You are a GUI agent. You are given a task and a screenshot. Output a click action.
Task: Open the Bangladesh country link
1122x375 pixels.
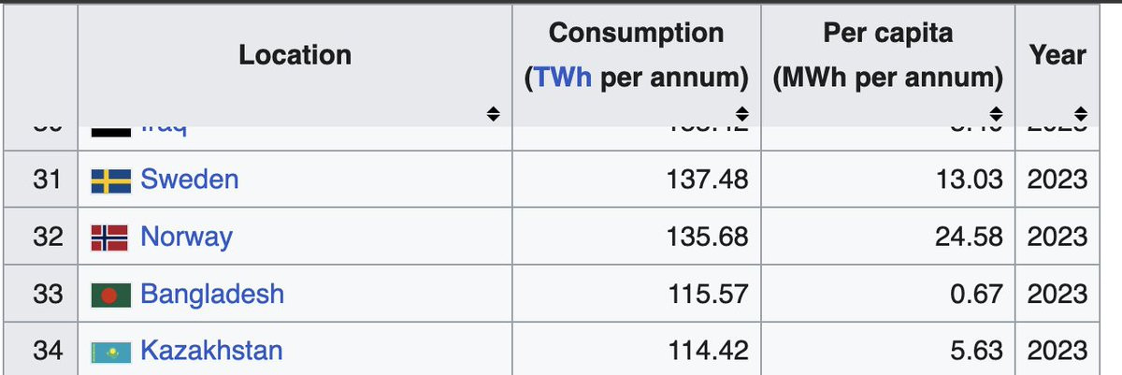[x=212, y=295]
